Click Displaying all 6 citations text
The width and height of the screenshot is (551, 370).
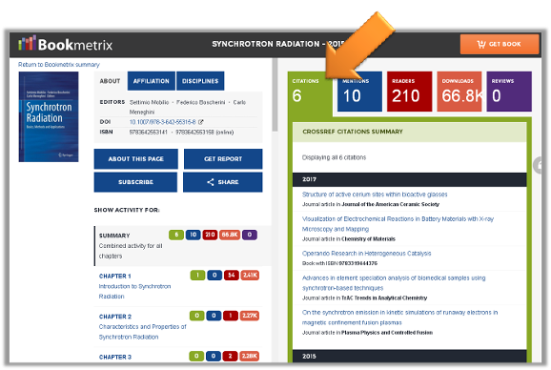pos(334,157)
